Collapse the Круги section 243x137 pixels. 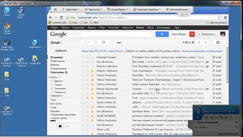49,77
